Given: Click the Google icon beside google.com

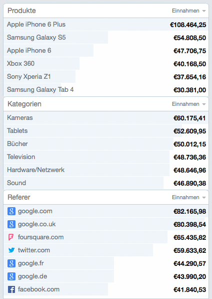Looking at the screenshot, I should pyautogui.click(x=11, y=211).
